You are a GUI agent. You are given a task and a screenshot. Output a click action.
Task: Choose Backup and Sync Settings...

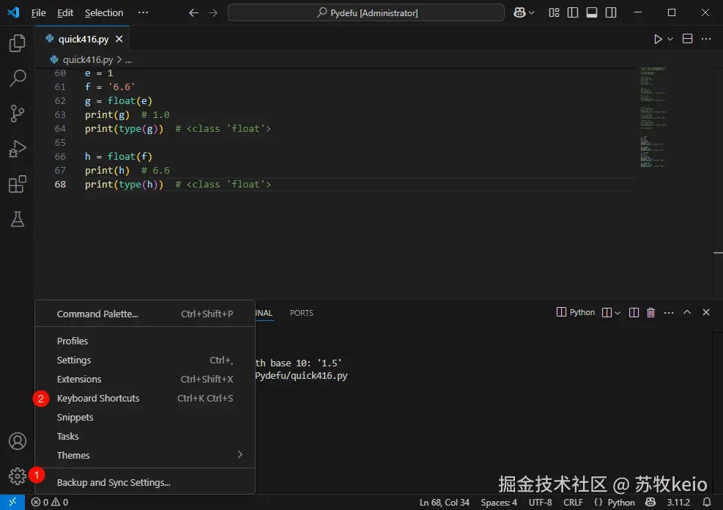click(145, 482)
